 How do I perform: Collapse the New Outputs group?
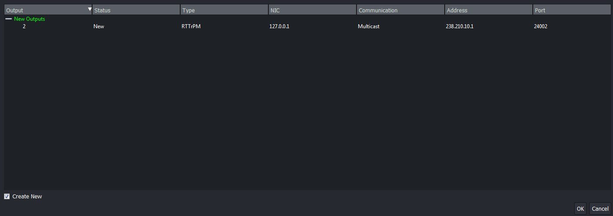8,19
